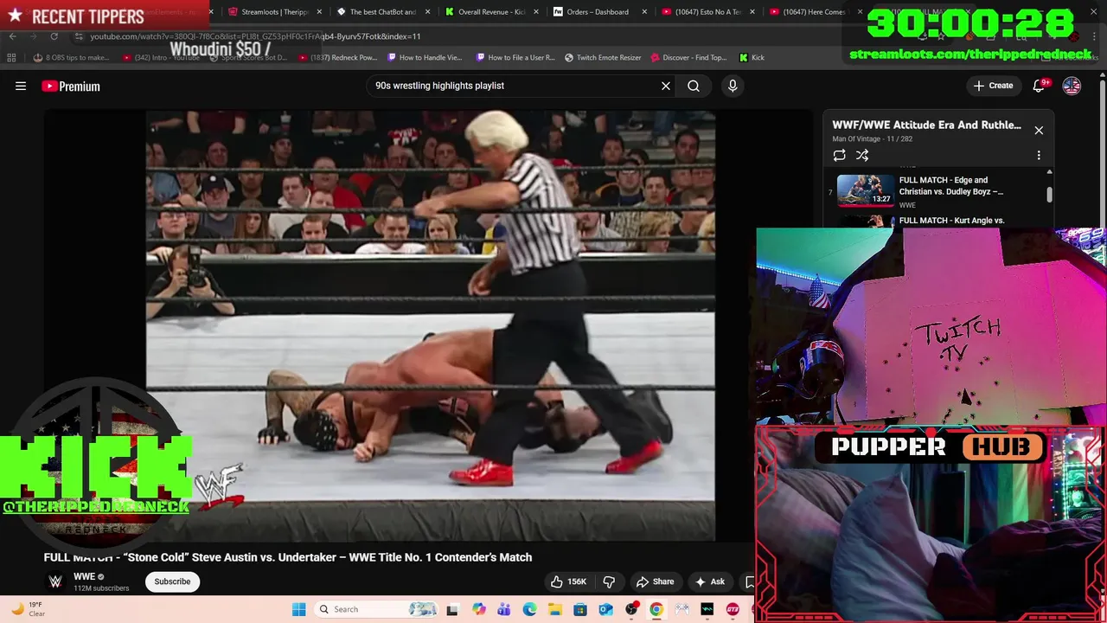The image size is (1107, 623).
Task: Open the WWE channel avatar
Action: point(55,581)
